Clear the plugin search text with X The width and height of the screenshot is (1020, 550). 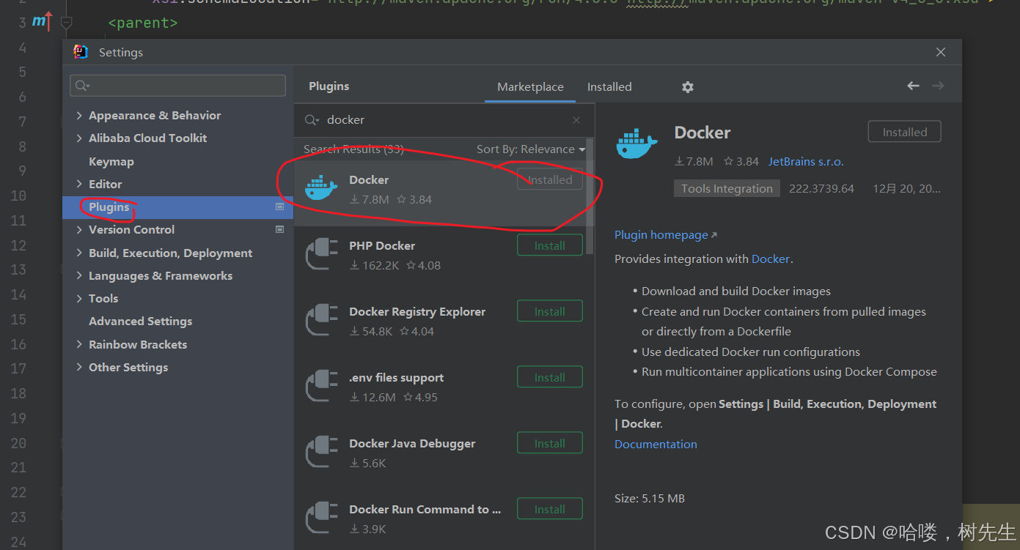click(x=576, y=120)
